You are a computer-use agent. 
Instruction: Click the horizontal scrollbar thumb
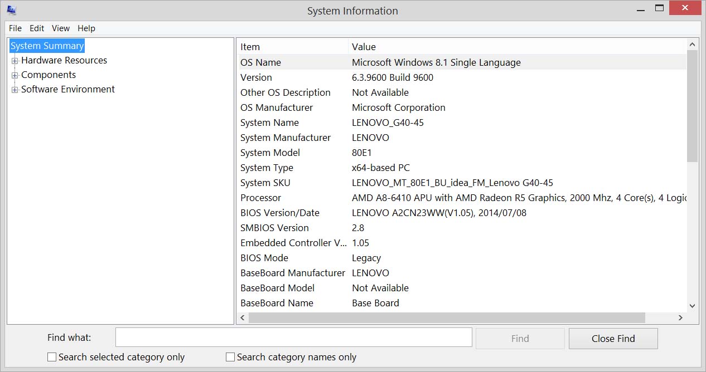click(x=447, y=317)
